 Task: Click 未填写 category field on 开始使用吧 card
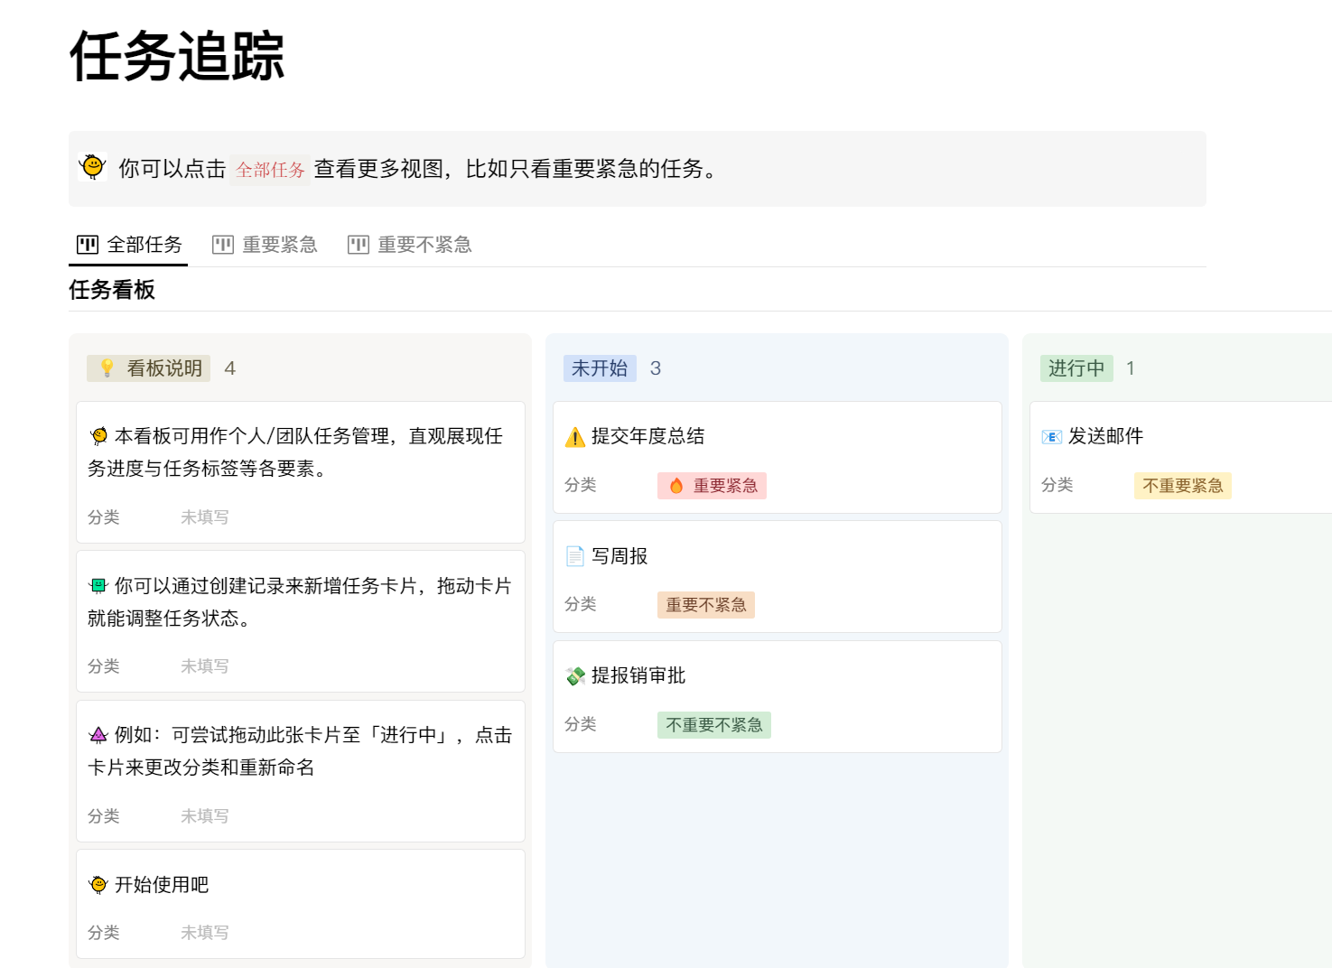coord(205,933)
